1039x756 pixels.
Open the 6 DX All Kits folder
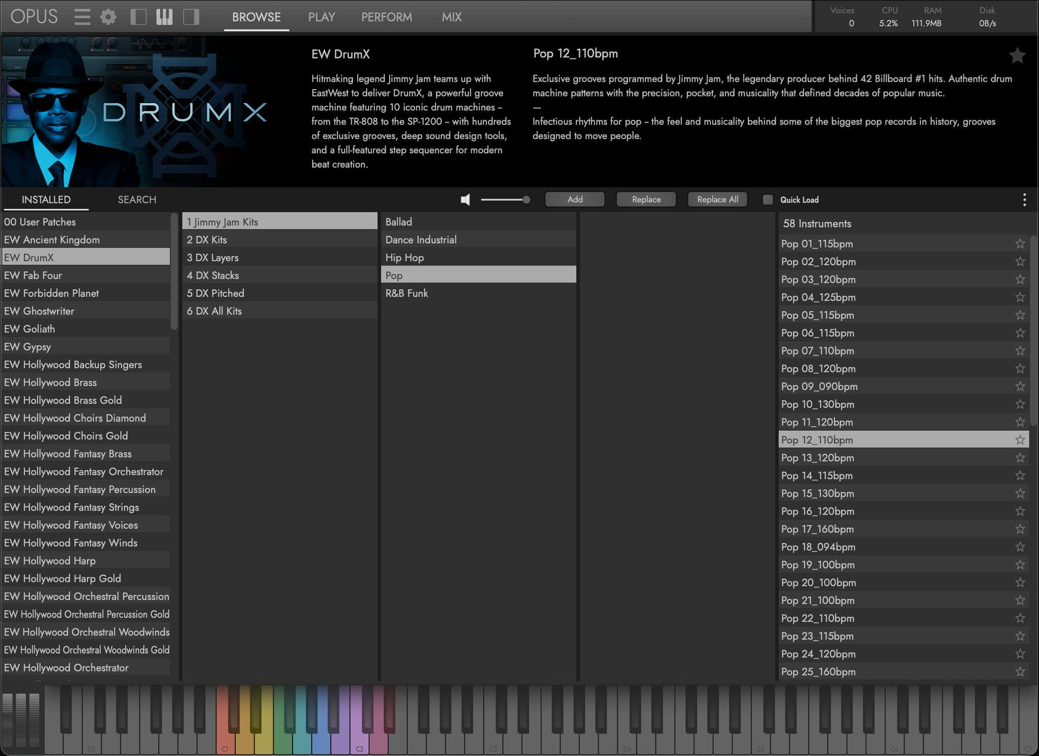click(x=280, y=311)
